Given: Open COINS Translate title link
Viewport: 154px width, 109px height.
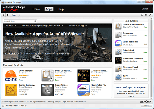Looking at the screenshot, I should (x=26, y=71).
